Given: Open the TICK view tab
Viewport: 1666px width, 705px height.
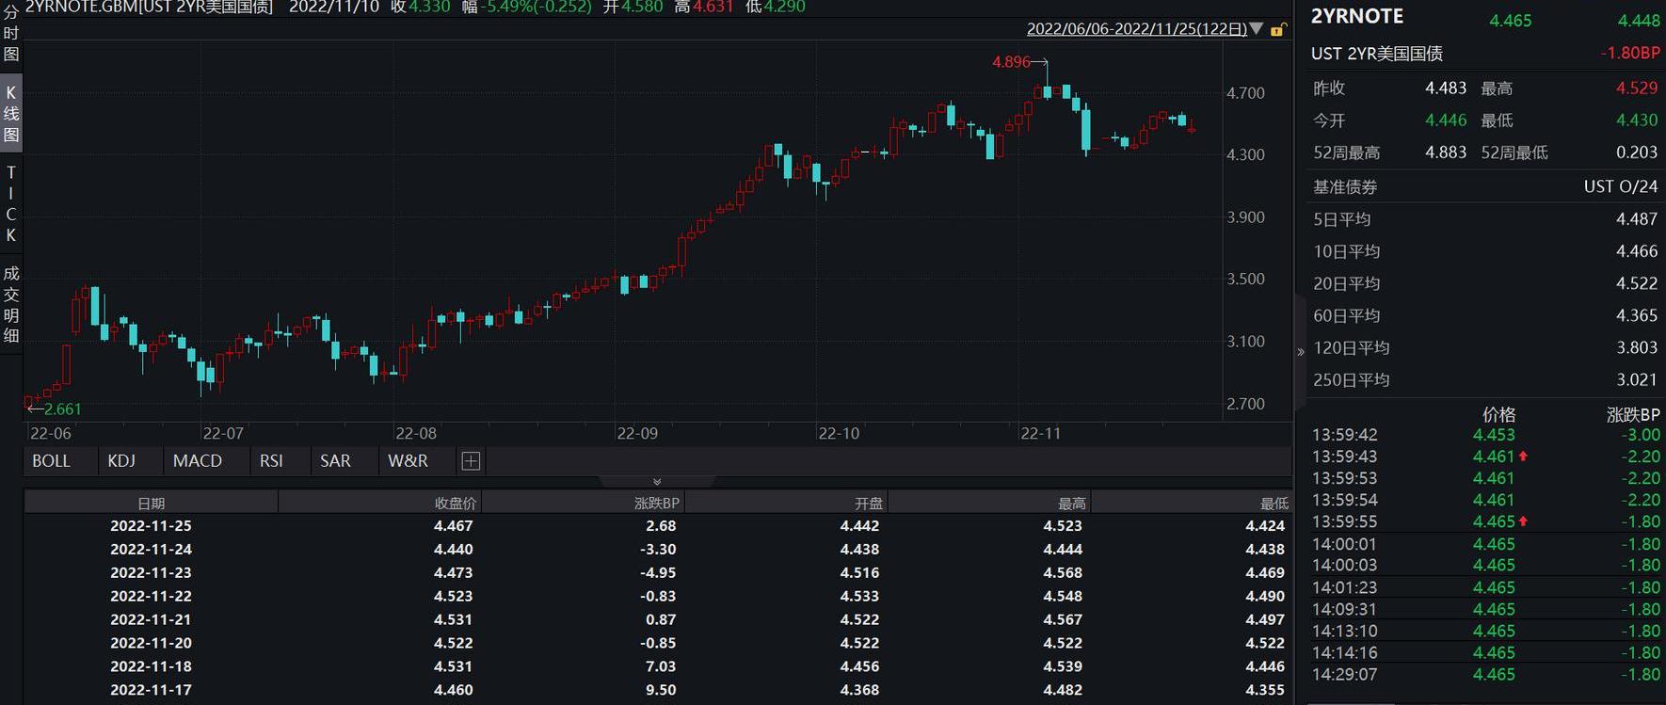Looking at the screenshot, I should coord(11,203).
